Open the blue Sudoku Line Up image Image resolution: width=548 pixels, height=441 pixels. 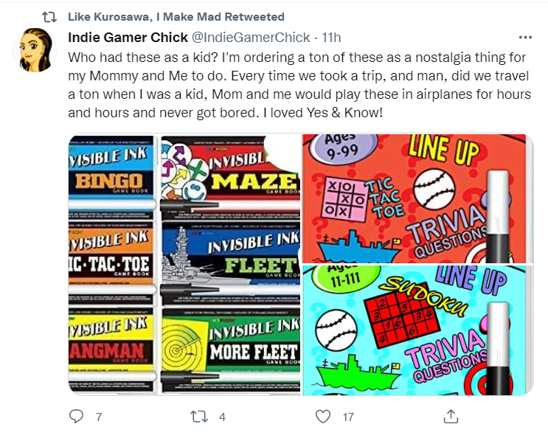click(417, 330)
